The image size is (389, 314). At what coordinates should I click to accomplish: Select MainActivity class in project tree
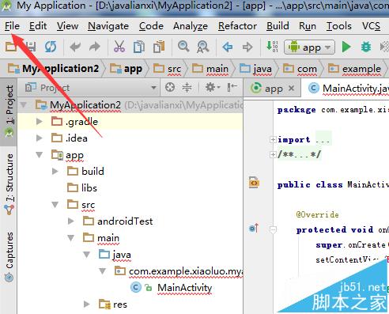pos(172,288)
